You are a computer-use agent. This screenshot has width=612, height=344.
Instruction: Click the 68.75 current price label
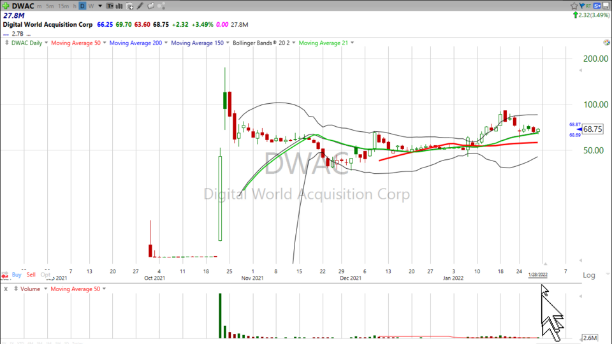[592, 129]
